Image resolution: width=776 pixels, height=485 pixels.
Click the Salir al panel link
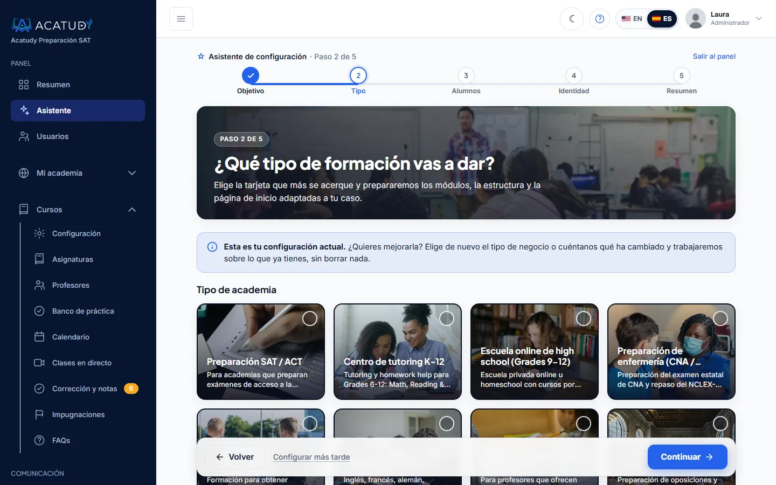[714, 56]
